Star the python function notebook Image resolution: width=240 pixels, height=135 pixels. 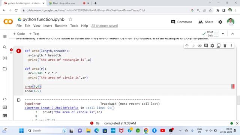point(70,19)
